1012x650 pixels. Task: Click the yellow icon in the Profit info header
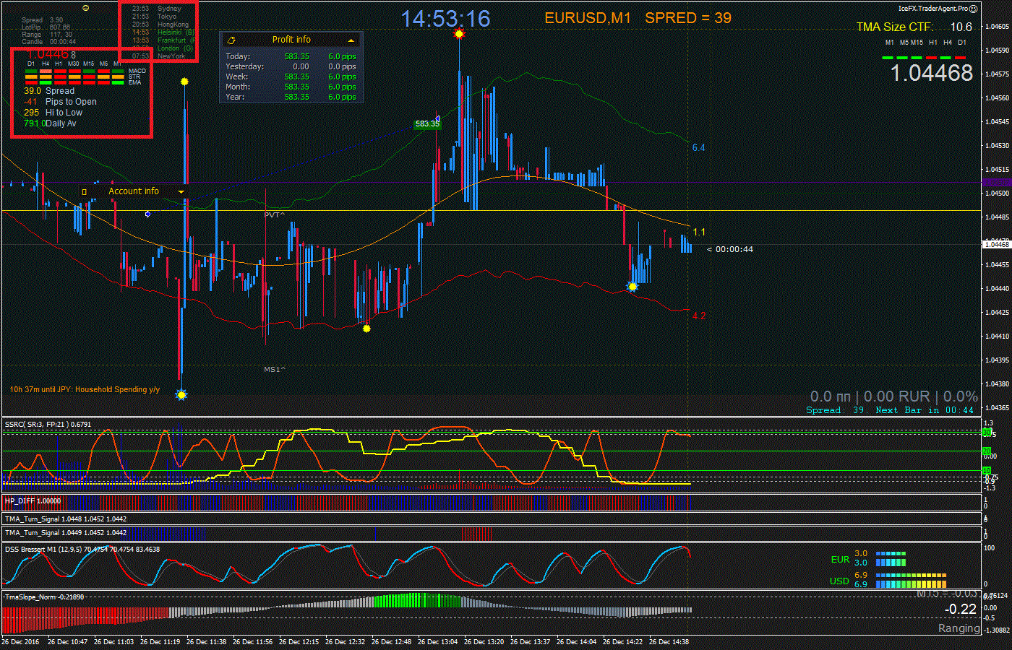(x=231, y=40)
